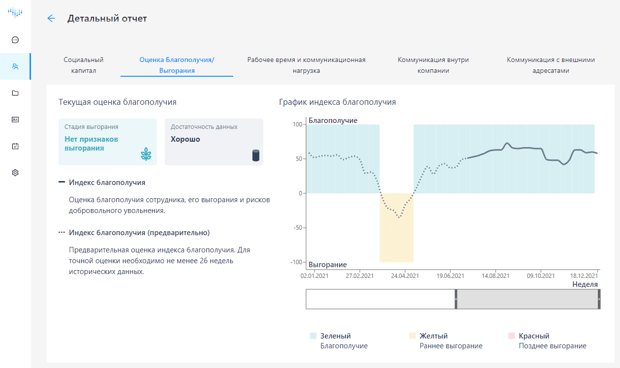Open the folder icon in sidebar
The height and width of the screenshot is (368, 620).
tap(15, 93)
